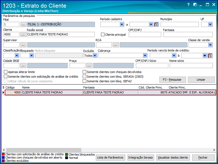
Task: Open the Cidade IBGE lookup ellipsis button
Action: [x=23, y=66]
